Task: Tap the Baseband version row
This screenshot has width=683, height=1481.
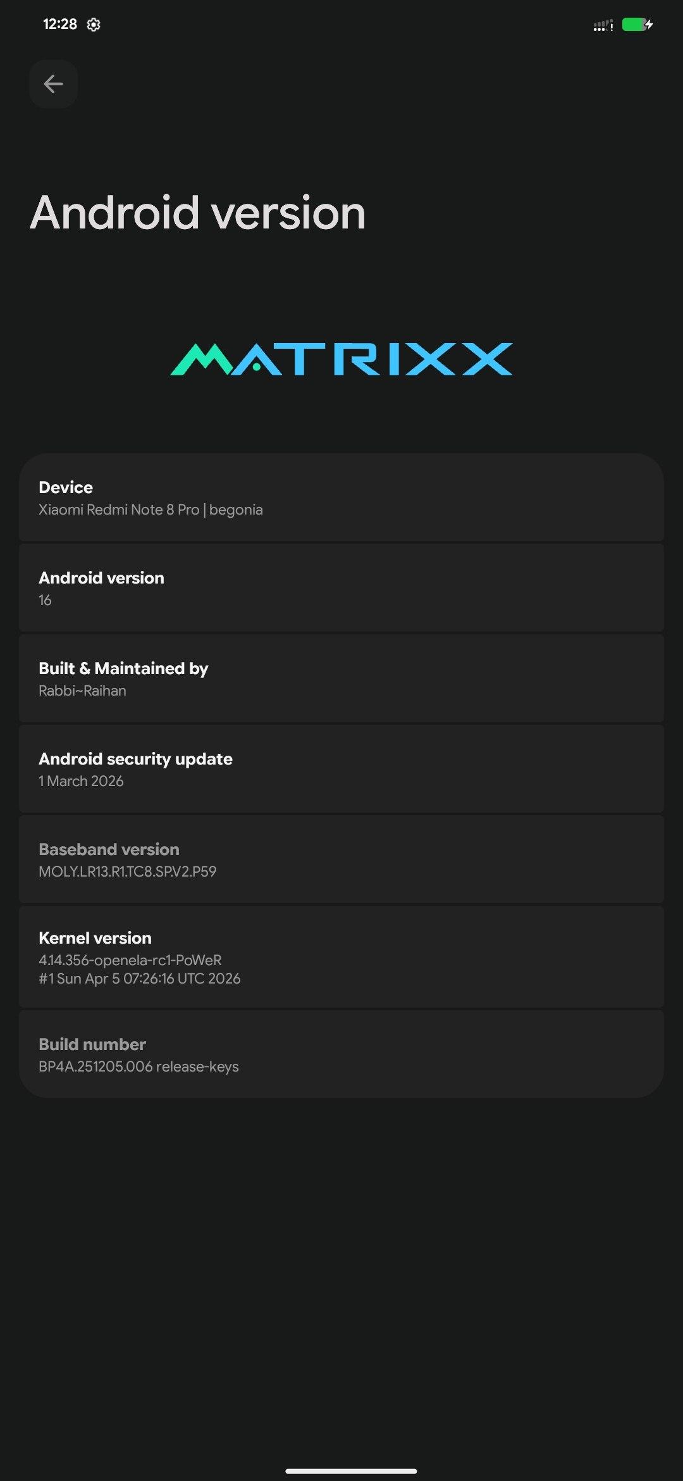Action: (x=341, y=859)
